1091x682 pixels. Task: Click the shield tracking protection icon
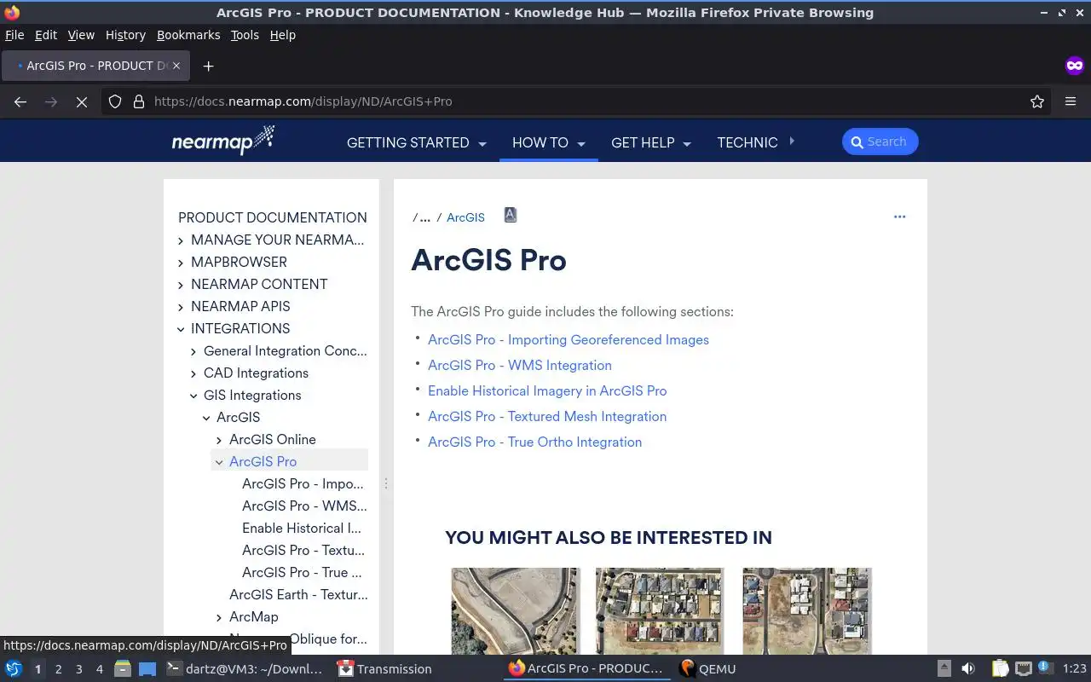[115, 101]
